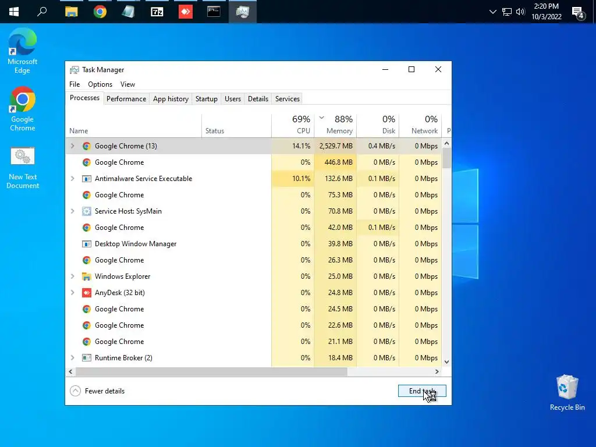Click Windows Explorer folder process icon
The image size is (596, 447).
tap(87, 276)
